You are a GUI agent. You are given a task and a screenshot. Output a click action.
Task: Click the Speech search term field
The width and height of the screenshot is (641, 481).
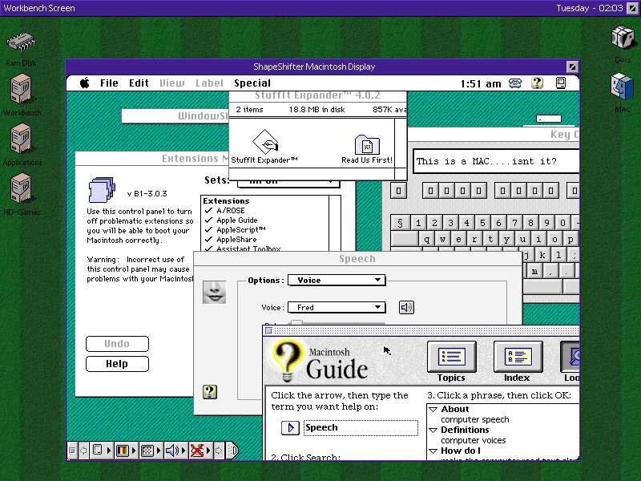pos(360,428)
